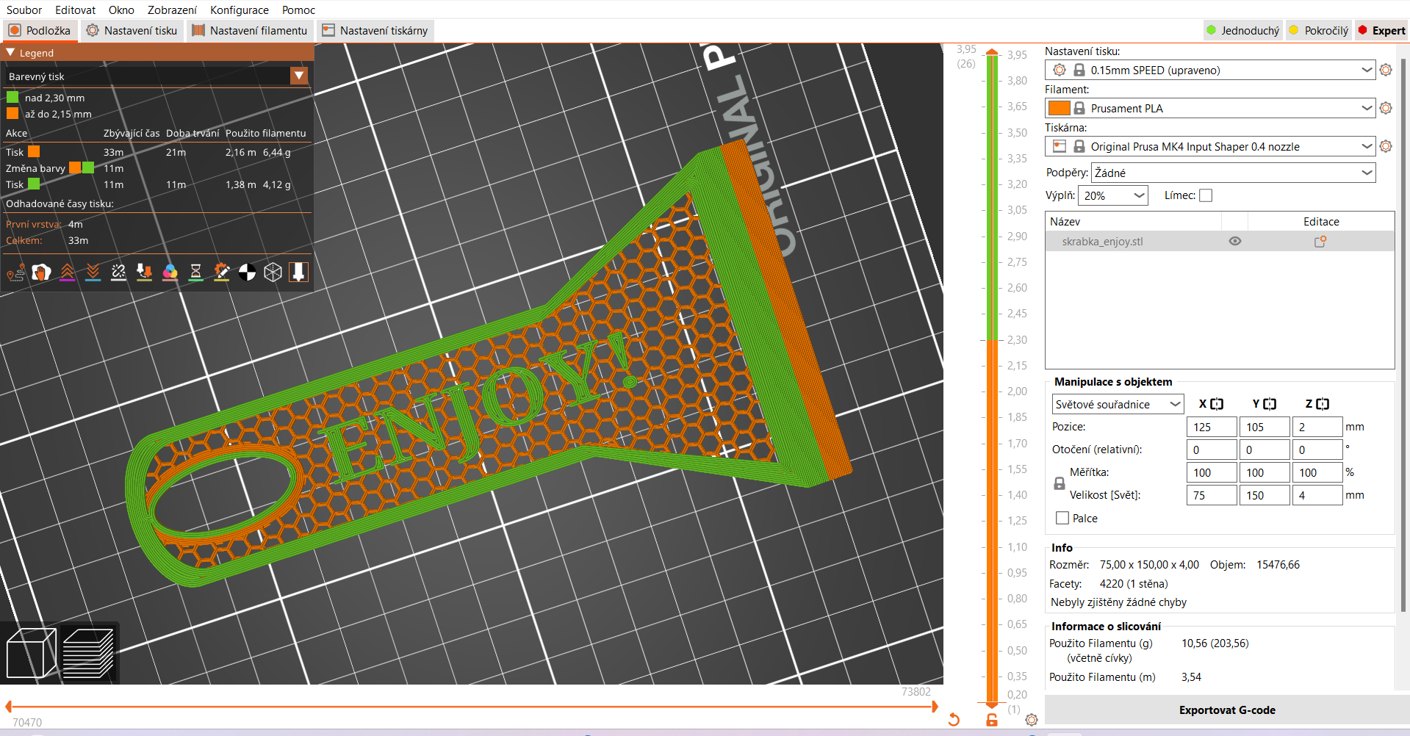Screen dimensions: 1410x736
Task: Toggle the vertical slider lock icon
Action: [x=992, y=720]
